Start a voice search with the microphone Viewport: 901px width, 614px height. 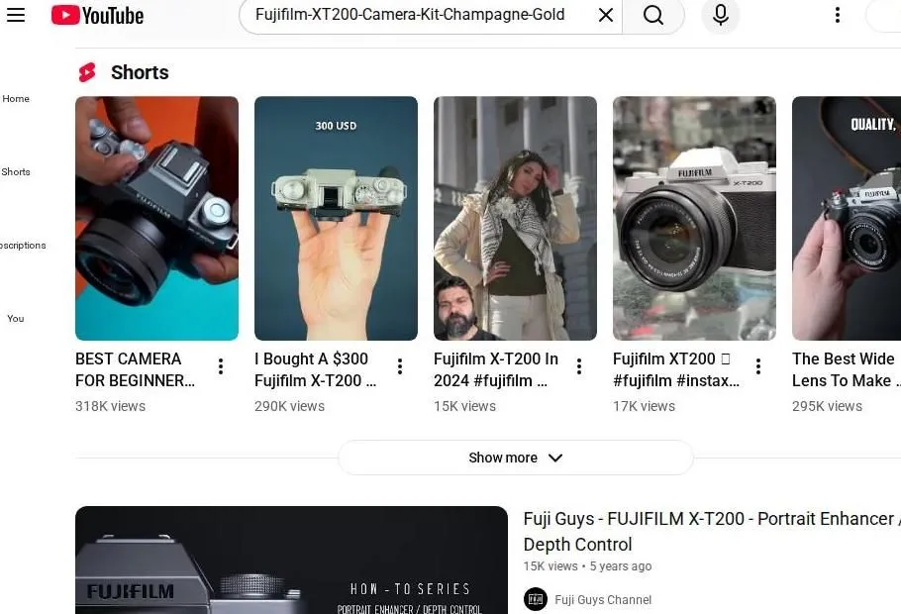[x=720, y=15]
